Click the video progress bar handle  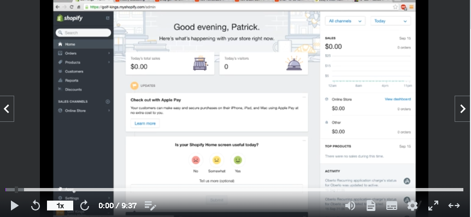pyautogui.click(x=16, y=190)
